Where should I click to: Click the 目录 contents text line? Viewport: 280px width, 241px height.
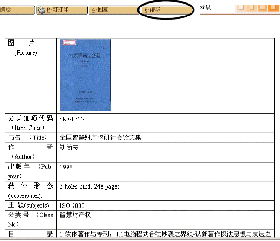click(x=165, y=234)
